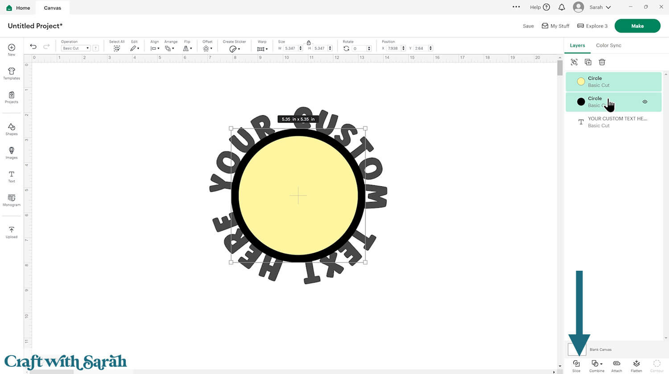Expand the Combine options menu
This screenshot has height=374, width=669.
click(x=597, y=364)
